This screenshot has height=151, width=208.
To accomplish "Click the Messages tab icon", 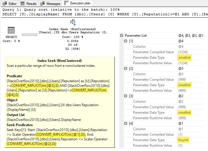I will click(42, 3).
